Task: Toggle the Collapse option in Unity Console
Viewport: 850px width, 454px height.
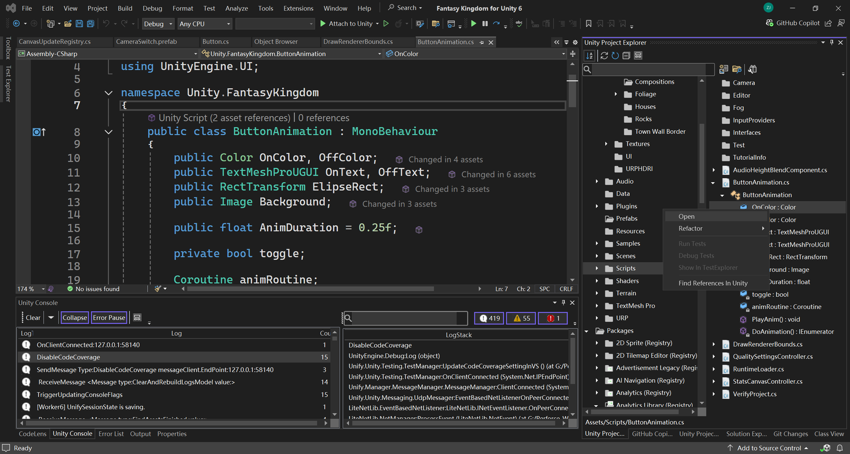Action: (x=74, y=318)
